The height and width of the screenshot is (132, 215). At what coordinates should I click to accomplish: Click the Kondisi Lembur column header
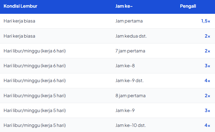pos(21,6)
